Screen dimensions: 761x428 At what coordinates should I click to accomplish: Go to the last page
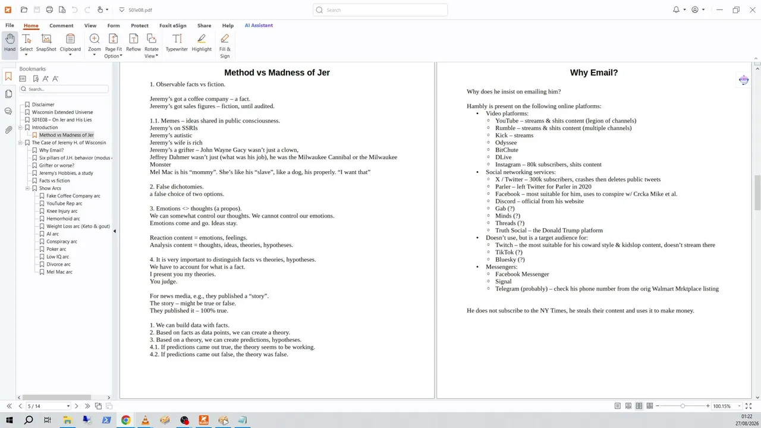pyautogui.click(x=87, y=406)
